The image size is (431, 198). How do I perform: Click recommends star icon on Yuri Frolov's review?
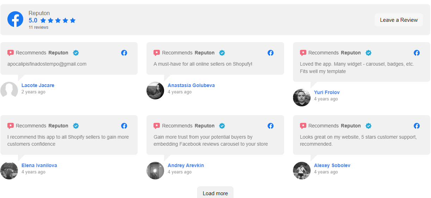303,53
